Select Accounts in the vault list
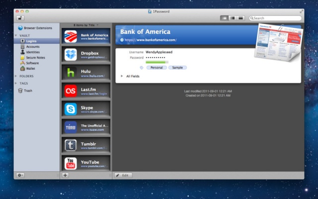Screen dimensions: 318x199 [x=34, y=47]
